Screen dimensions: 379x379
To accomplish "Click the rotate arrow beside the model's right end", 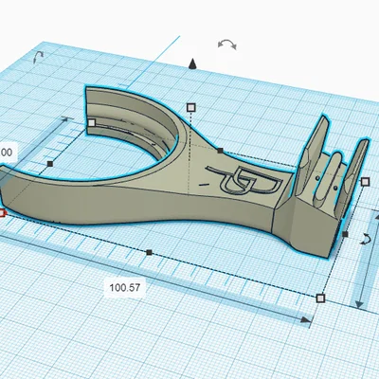I will point(366,239).
